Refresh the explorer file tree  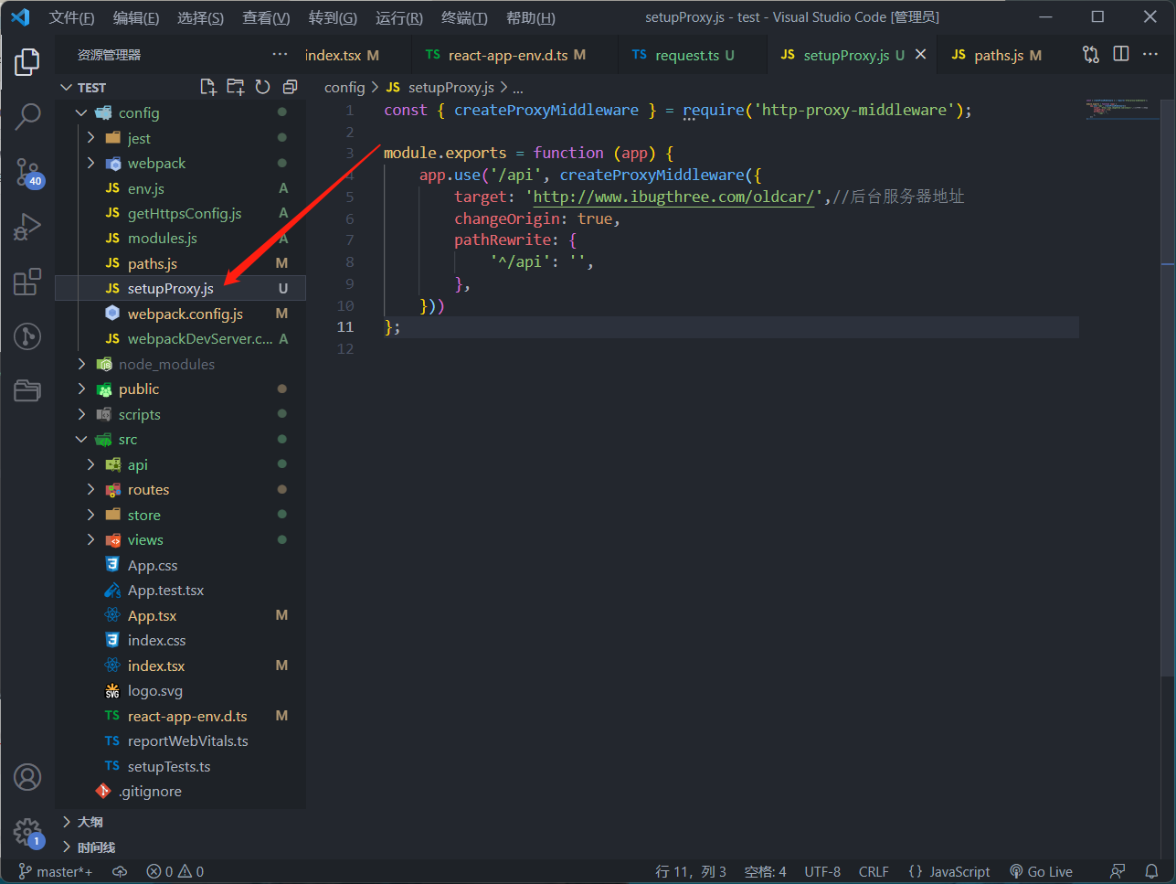coord(262,87)
